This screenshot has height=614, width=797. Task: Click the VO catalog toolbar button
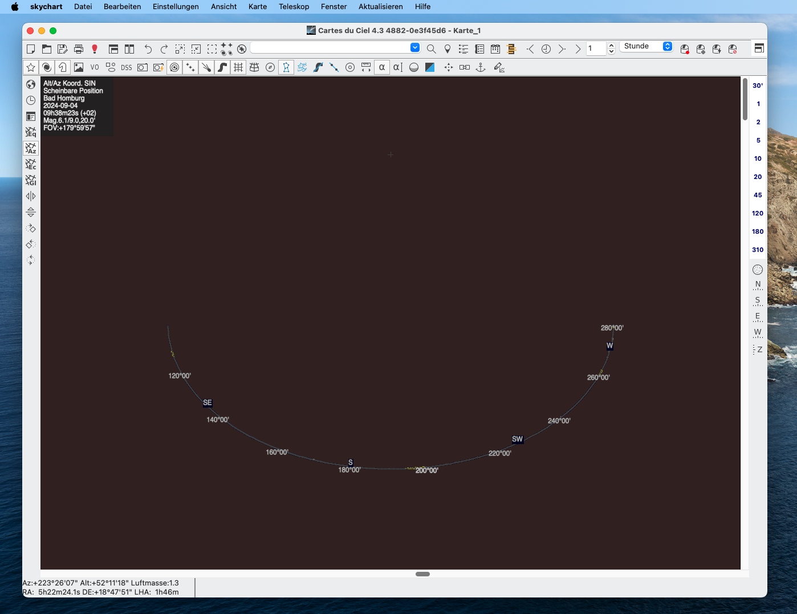pos(95,67)
